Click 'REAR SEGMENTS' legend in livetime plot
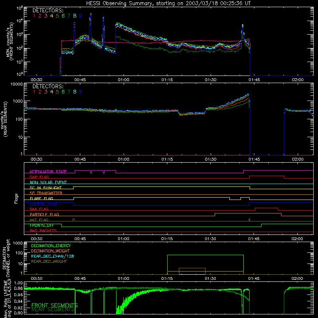Screen dimensions: 318x318 tap(53, 310)
